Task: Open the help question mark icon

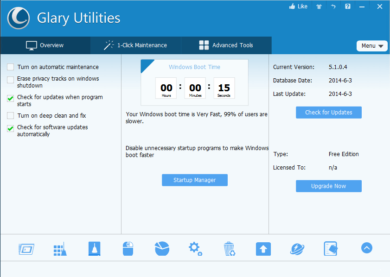Action: tap(348, 6)
